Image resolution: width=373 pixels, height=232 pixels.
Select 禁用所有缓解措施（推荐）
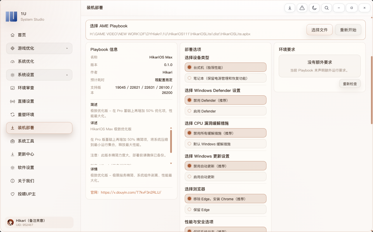coord(226,133)
